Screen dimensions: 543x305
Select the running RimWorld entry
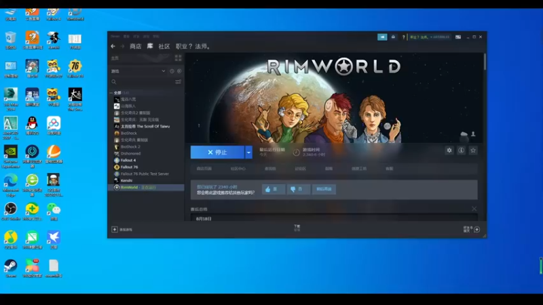[x=146, y=188]
